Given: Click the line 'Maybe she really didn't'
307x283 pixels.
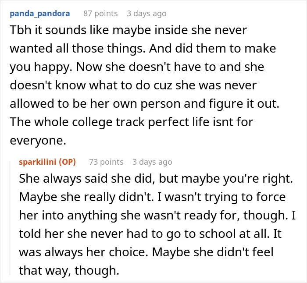Looking at the screenshot, I should coord(152,197).
